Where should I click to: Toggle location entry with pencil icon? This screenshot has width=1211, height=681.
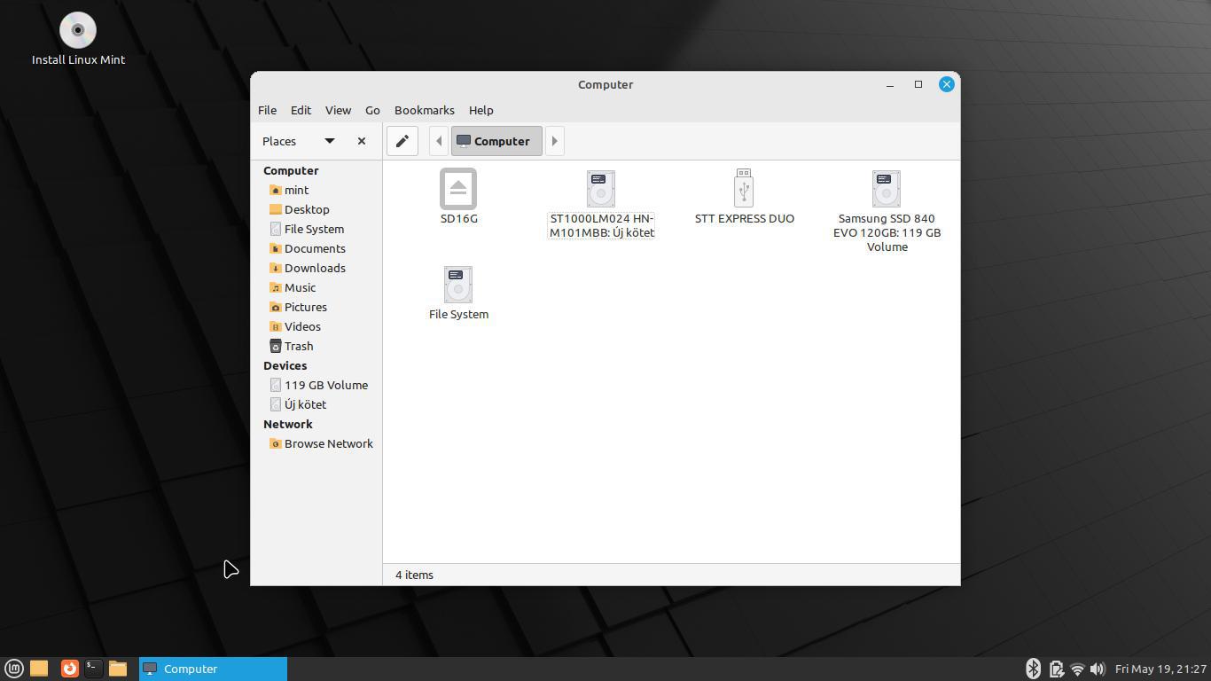[x=402, y=141]
